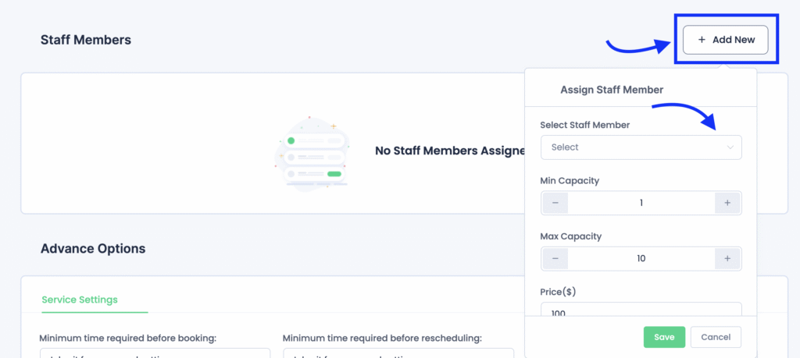The height and width of the screenshot is (358, 800).
Task: Focus the Max Capacity value field
Action: point(641,259)
